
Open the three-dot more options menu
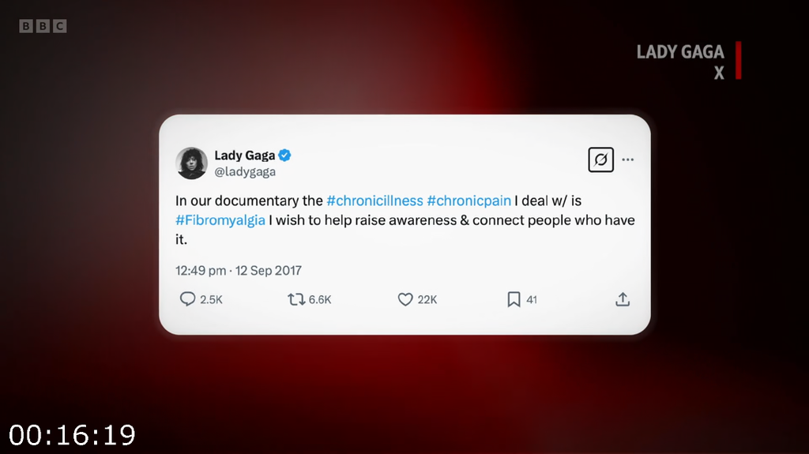[628, 159]
